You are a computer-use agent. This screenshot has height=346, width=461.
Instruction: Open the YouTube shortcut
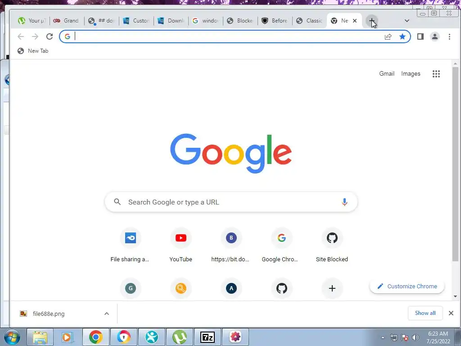[181, 246]
